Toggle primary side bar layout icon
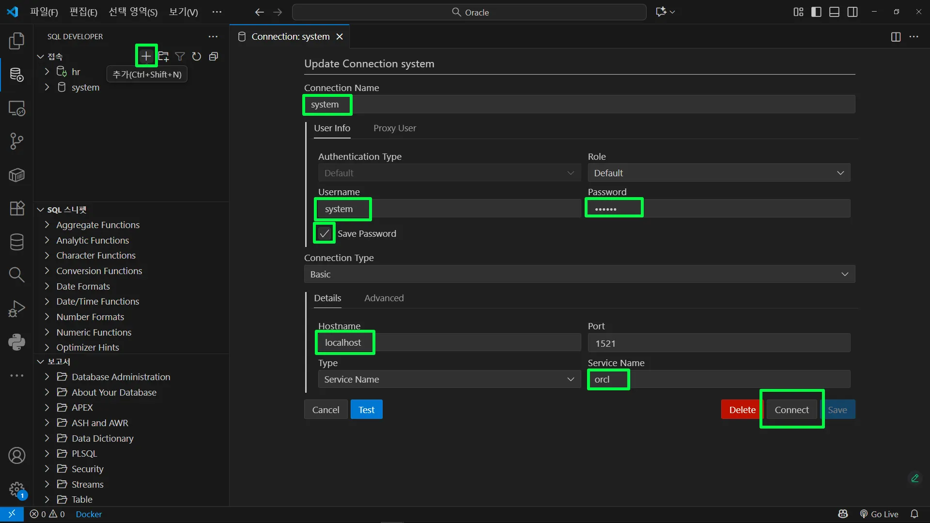Image resolution: width=930 pixels, height=523 pixels. click(x=816, y=12)
